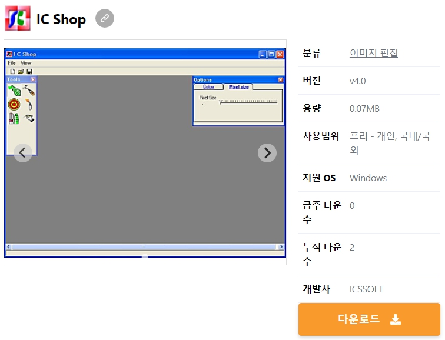
Task: Close the Options panel
Action: pyautogui.click(x=280, y=79)
